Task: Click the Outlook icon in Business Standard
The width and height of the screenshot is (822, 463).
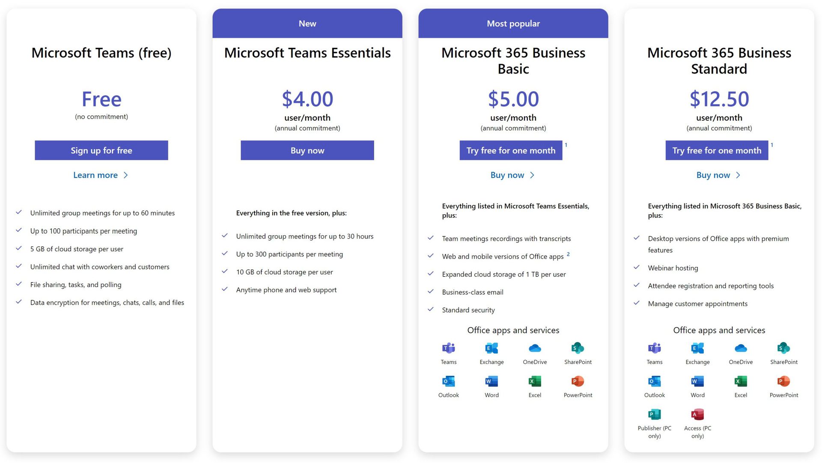Action: (x=653, y=380)
